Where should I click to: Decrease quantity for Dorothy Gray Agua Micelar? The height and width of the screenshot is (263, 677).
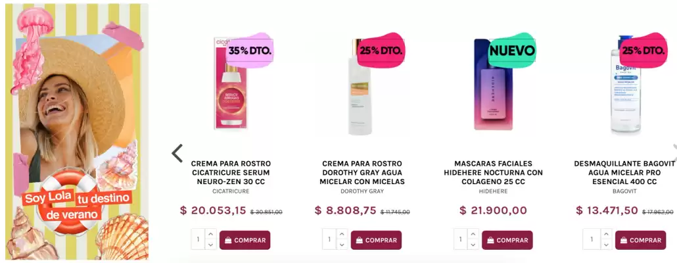pos(342,245)
